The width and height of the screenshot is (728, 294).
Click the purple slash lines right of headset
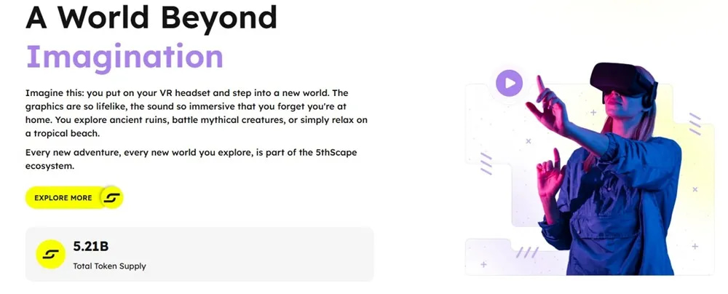[695, 124]
